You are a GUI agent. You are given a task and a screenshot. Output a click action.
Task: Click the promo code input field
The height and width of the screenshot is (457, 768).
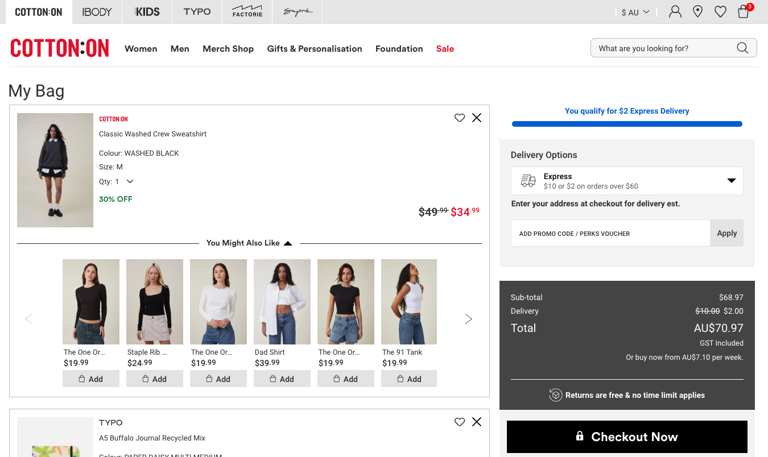pos(610,233)
